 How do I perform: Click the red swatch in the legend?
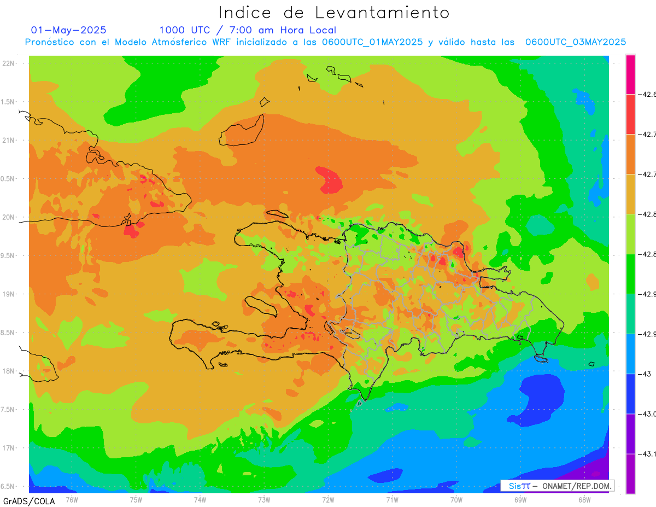pos(630,114)
